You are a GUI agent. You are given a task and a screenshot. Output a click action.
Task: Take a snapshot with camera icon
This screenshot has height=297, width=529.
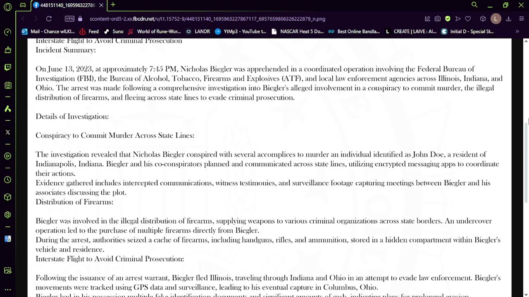tap(438, 19)
